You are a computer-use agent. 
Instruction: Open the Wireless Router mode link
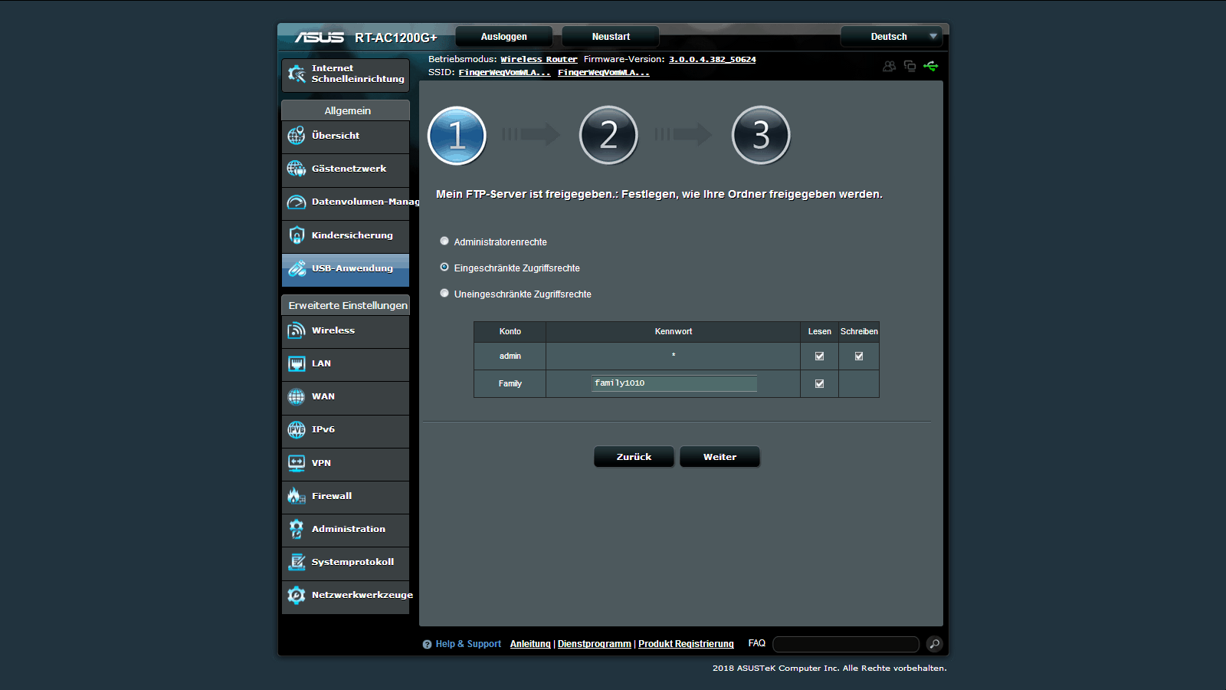tap(539, 60)
